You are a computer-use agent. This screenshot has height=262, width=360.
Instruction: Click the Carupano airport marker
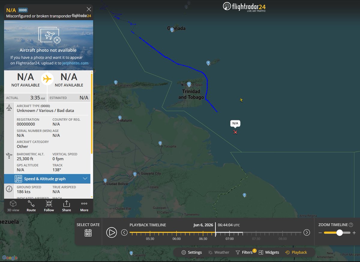[115, 82]
